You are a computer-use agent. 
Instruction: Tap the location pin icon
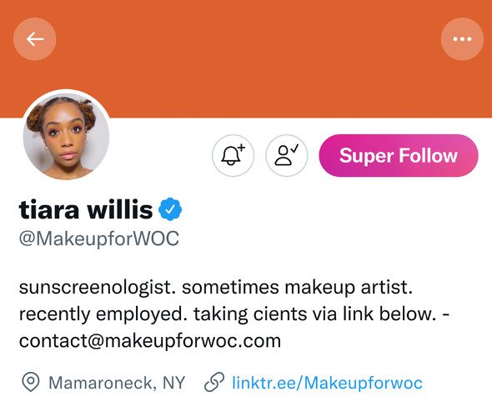tap(30, 382)
